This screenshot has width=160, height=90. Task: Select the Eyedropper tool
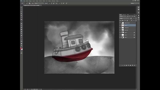[21, 17]
